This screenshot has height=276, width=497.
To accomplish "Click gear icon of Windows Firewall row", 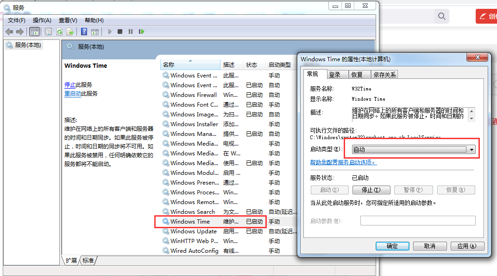I will (165, 95).
